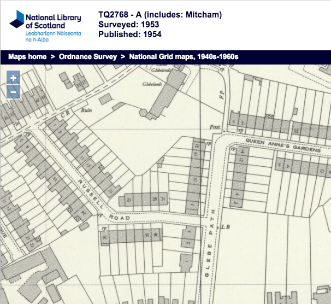Click house number 31 on Russell Road
The width and height of the screenshot is (331, 304).
162,199
